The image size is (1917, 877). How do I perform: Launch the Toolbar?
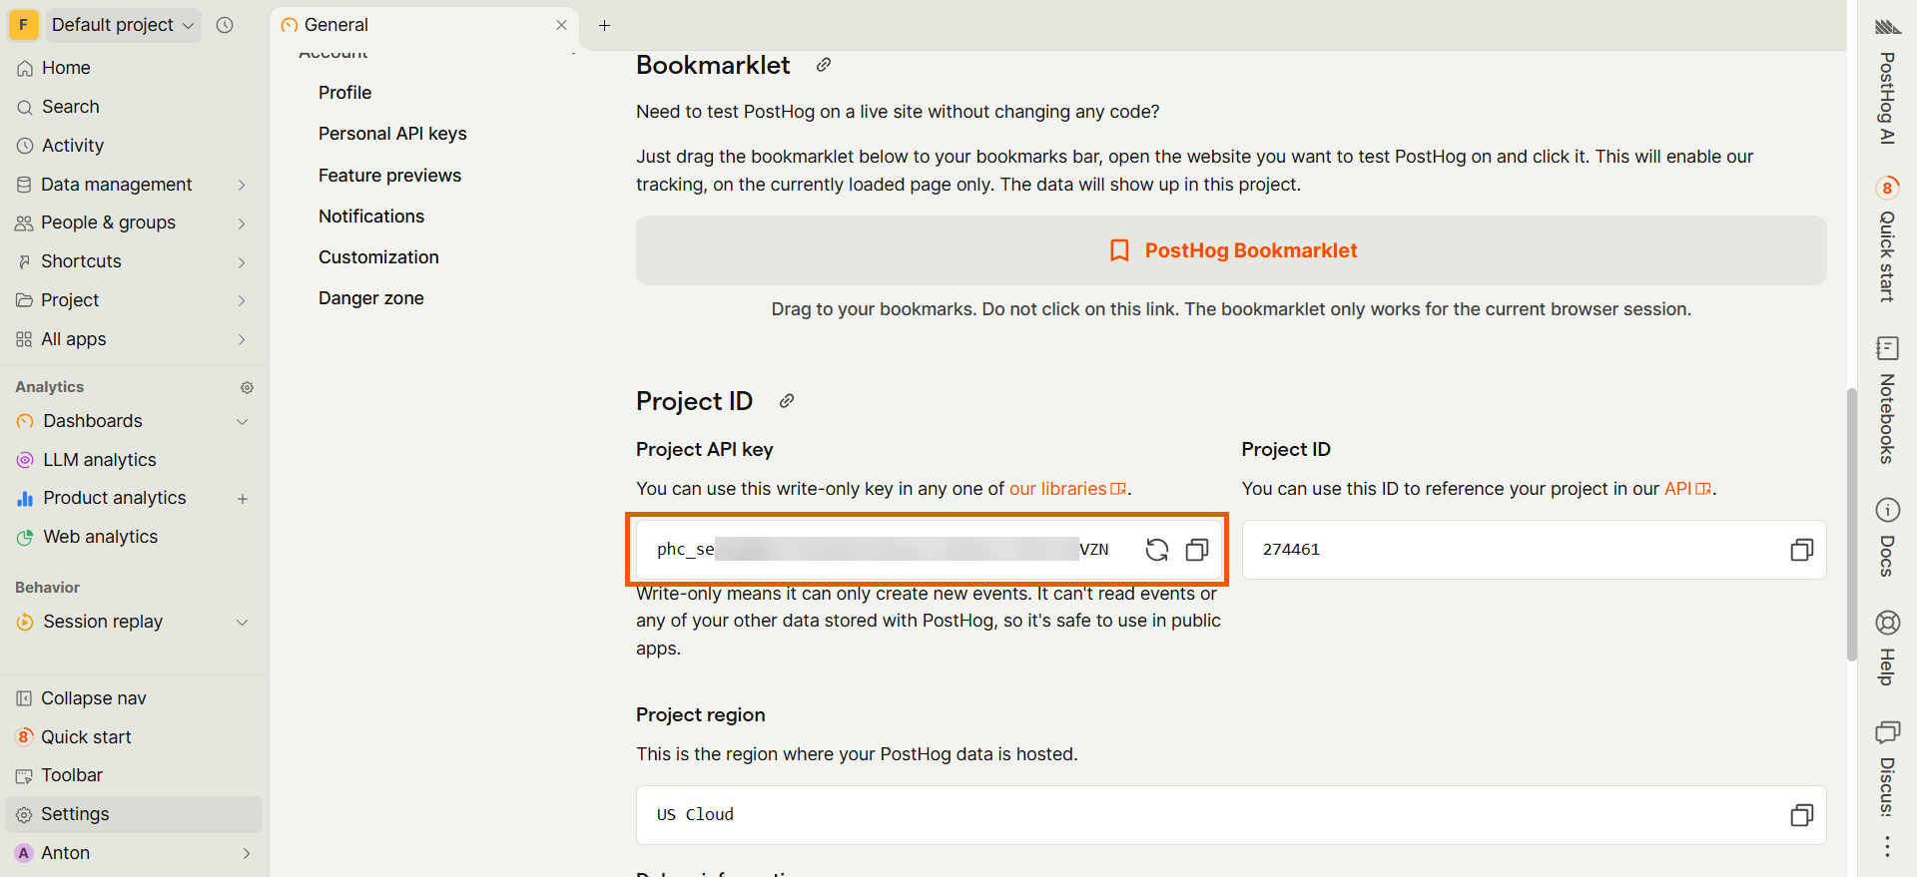134,775
